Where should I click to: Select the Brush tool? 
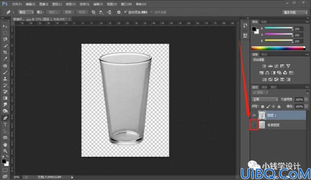tap(5, 72)
